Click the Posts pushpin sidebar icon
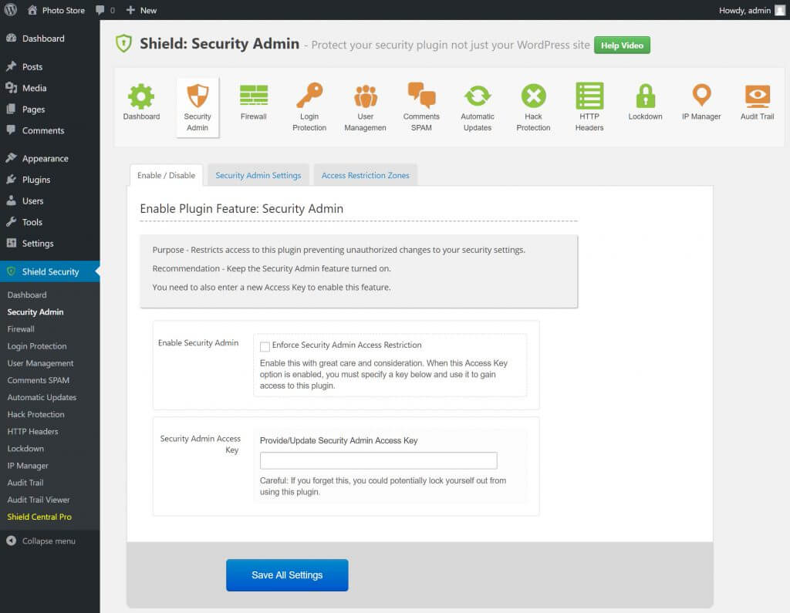 pos(11,66)
